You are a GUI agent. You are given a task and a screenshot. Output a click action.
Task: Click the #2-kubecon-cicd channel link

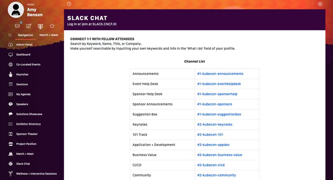(x=211, y=165)
